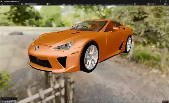The height and width of the screenshot is (103, 169).
Task: Click the viewport navigation axis gizmo
Action: pos(166,9)
